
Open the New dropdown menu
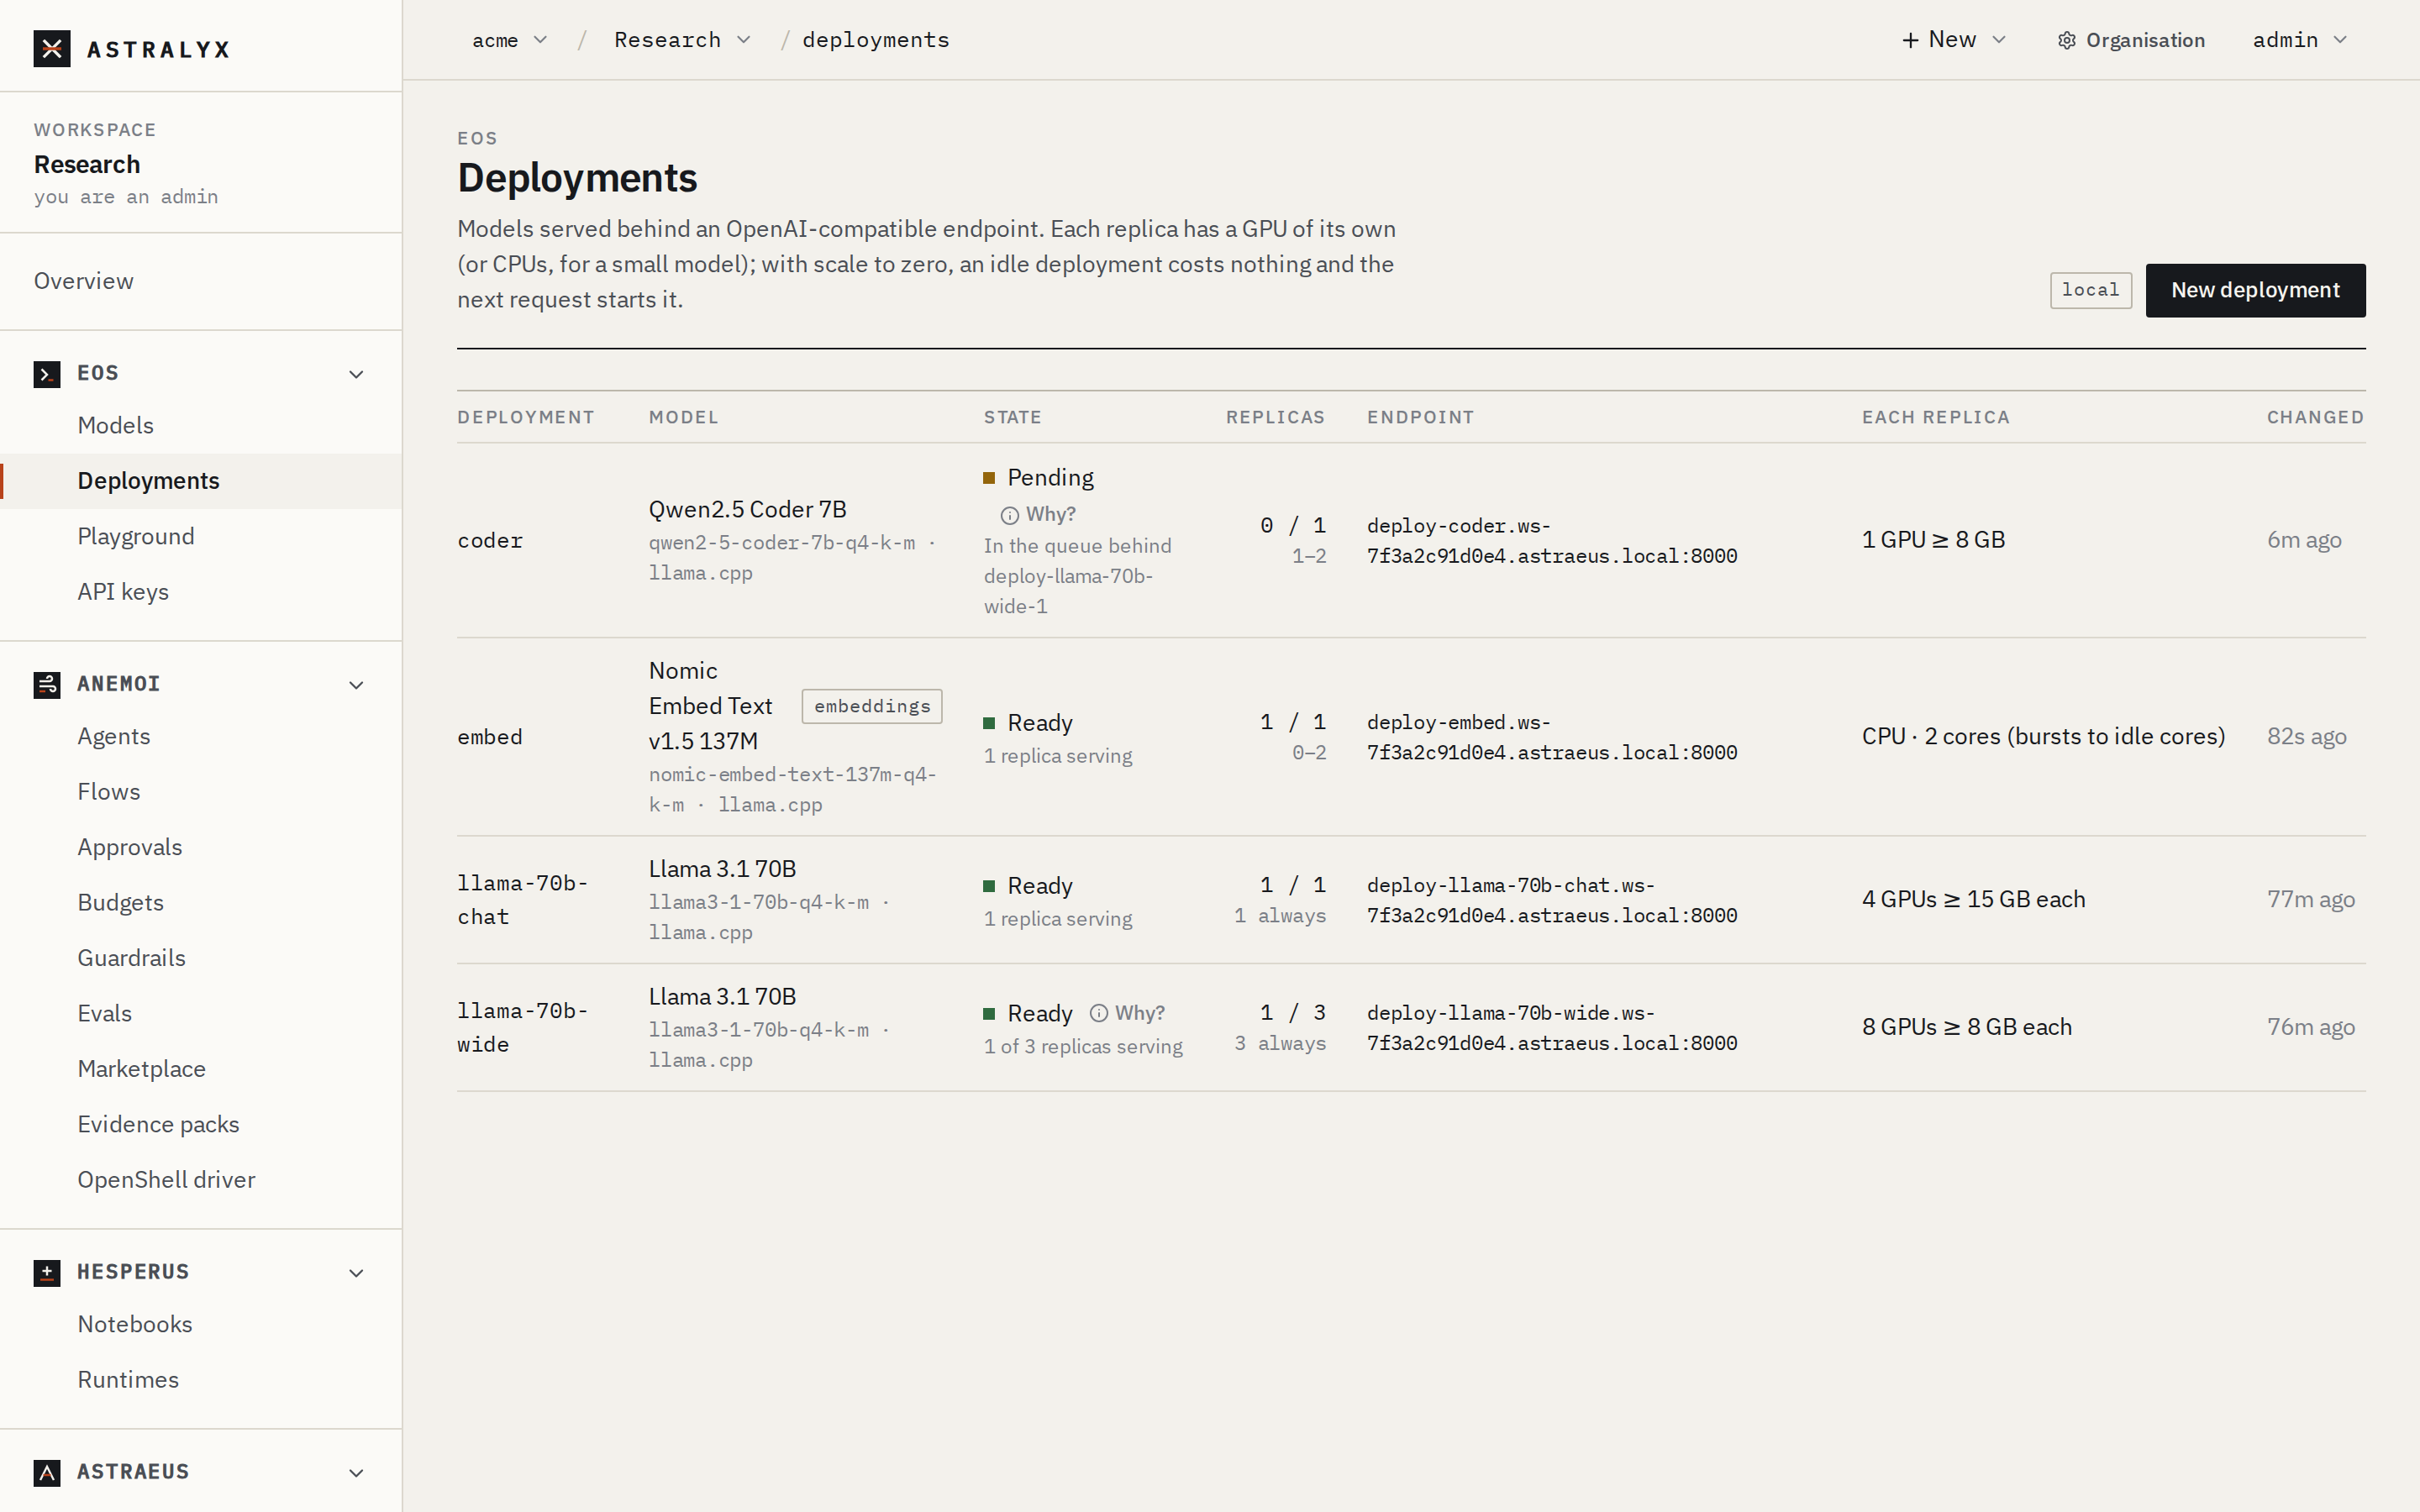pyautogui.click(x=1954, y=40)
